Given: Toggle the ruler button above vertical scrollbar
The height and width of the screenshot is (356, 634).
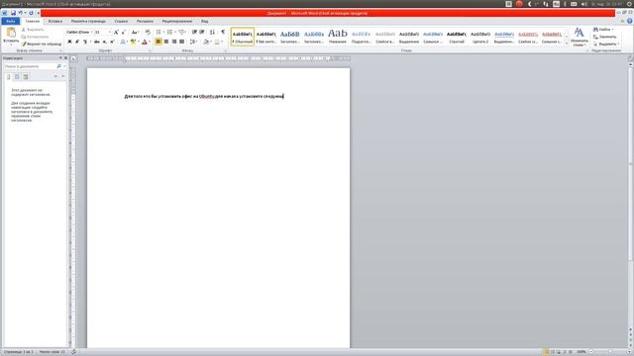Looking at the screenshot, I should coord(631,58).
